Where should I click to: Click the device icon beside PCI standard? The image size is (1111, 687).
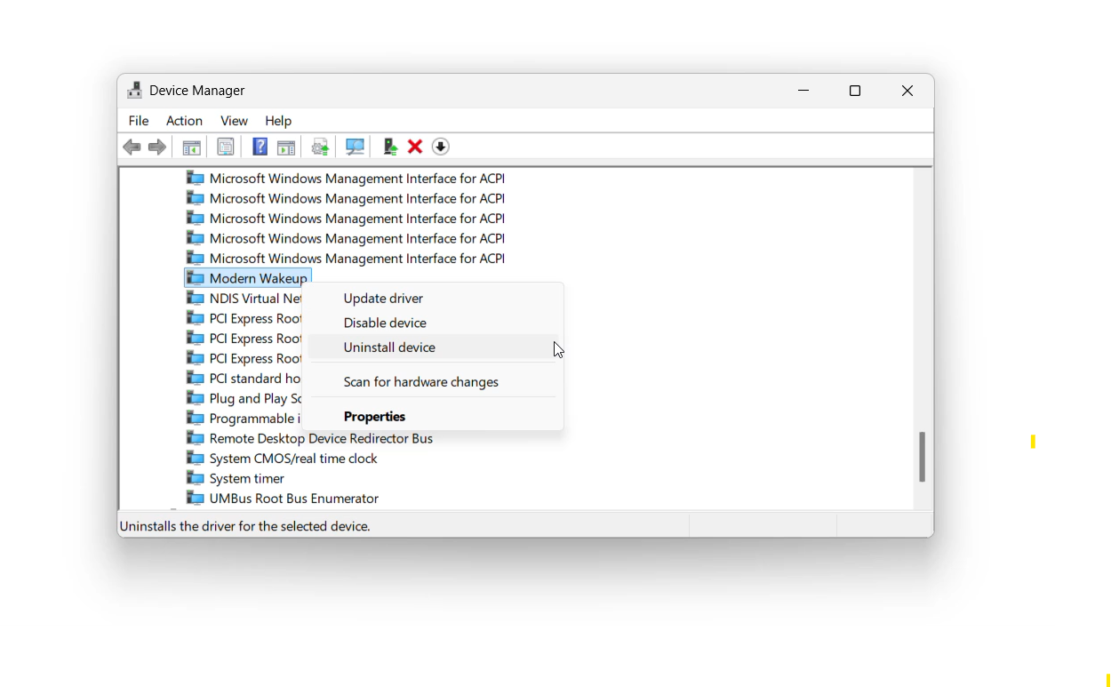click(x=196, y=379)
